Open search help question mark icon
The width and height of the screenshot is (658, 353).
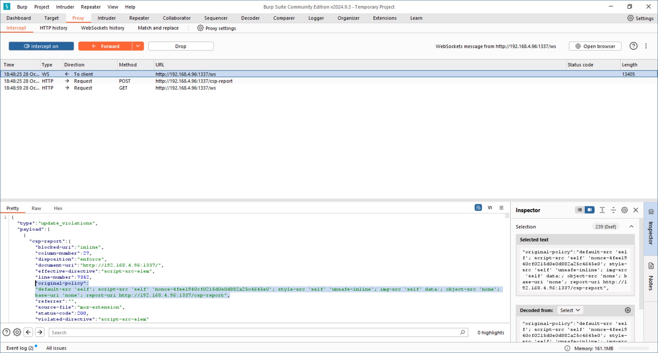point(7,332)
